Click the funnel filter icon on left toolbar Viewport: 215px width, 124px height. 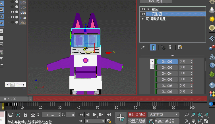click(1, 59)
